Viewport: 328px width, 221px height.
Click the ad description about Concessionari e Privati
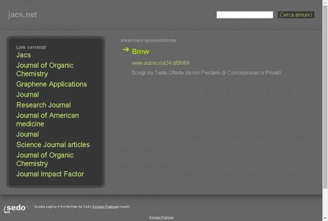206,73
